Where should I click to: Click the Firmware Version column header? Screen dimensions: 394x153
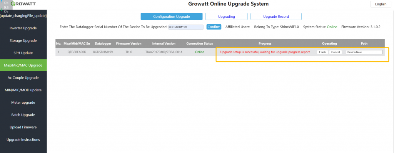point(129,44)
